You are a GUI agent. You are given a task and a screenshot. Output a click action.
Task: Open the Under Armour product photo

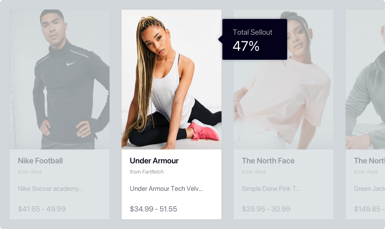[172, 79]
